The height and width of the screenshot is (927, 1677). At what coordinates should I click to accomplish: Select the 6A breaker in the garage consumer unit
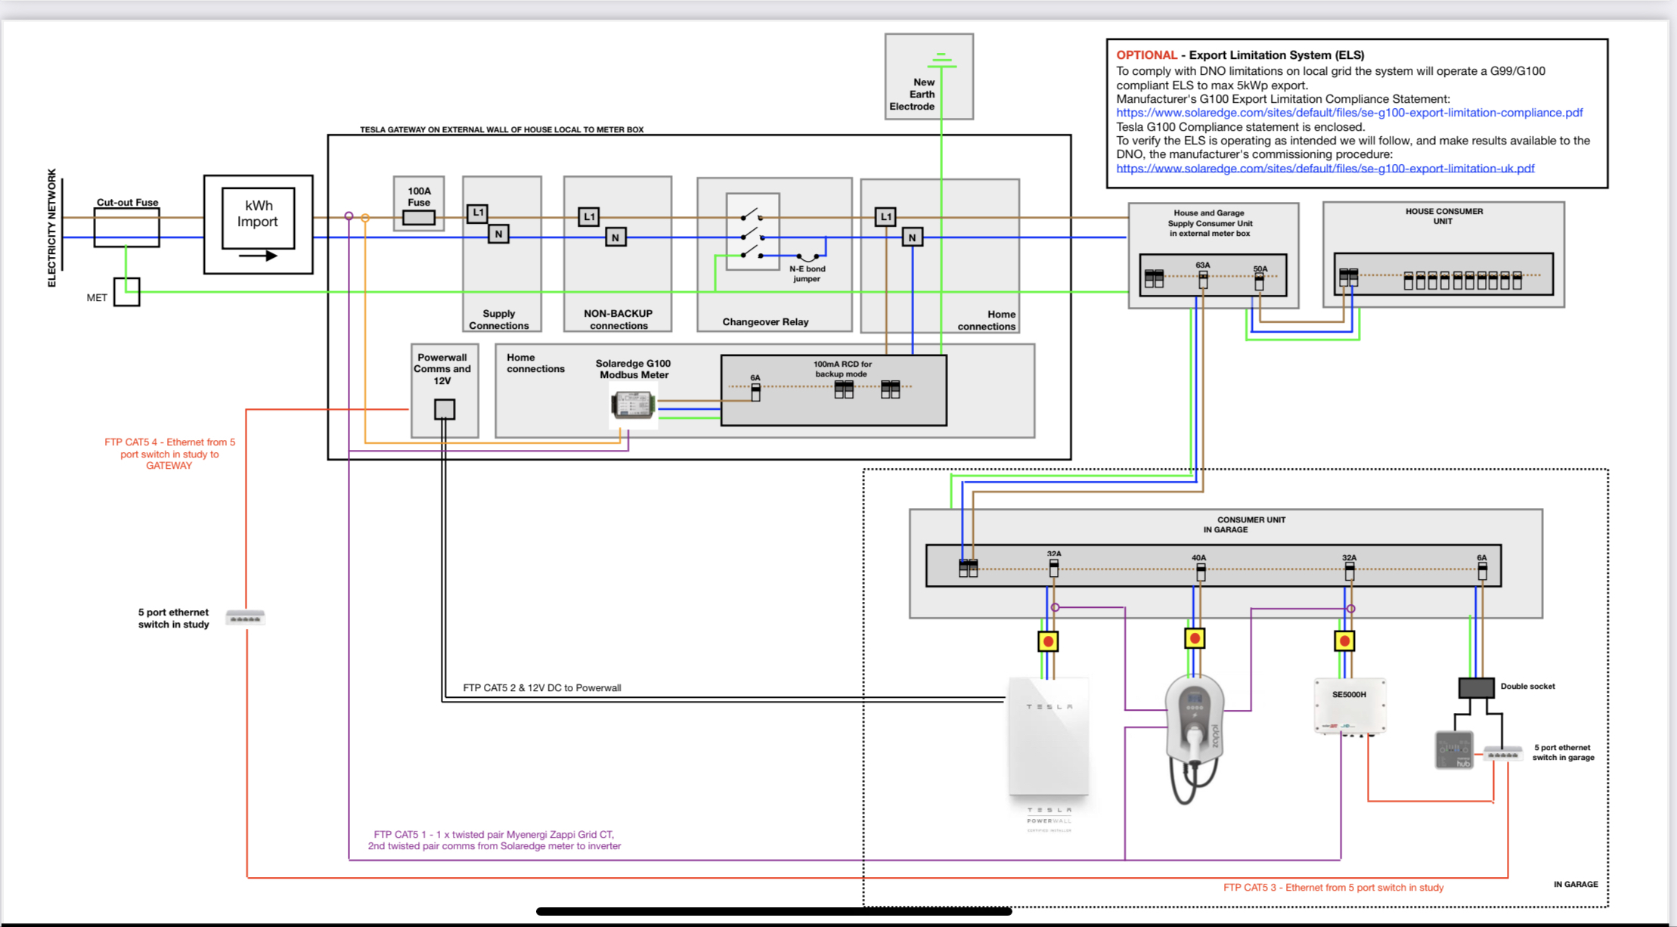coord(1482,571)
